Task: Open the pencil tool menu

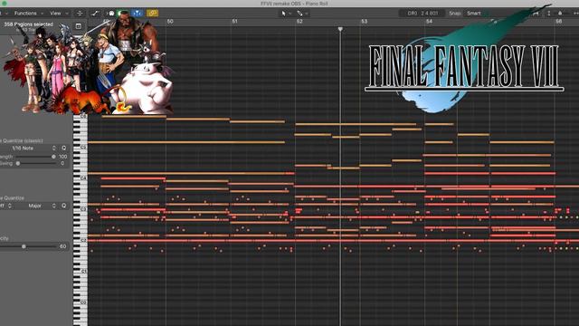Action: [x=302, y=14]
